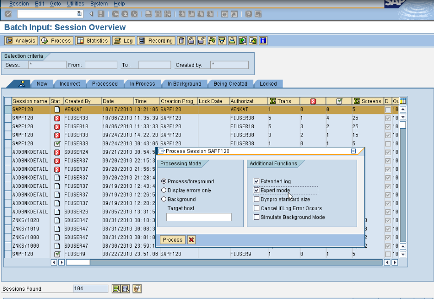434x299 pixels.
Task: Unlock the selected session
Action: click(x=201, y=40)
